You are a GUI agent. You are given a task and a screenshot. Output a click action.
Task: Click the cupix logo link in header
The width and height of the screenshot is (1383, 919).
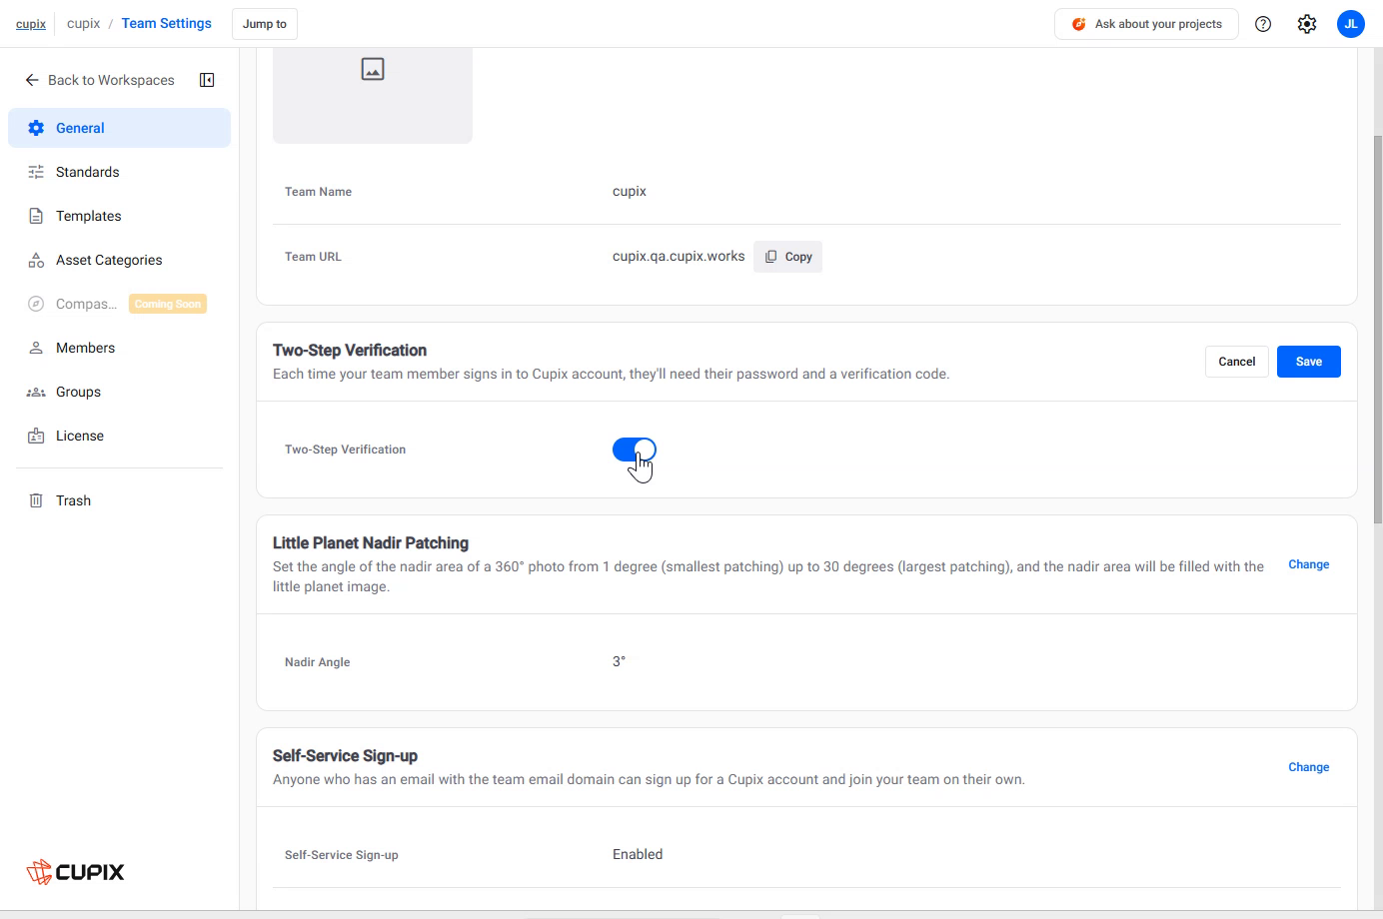point(31,24)
